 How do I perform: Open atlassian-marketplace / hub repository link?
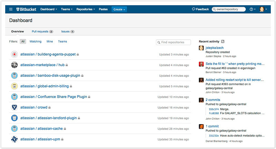pos(42,65)
